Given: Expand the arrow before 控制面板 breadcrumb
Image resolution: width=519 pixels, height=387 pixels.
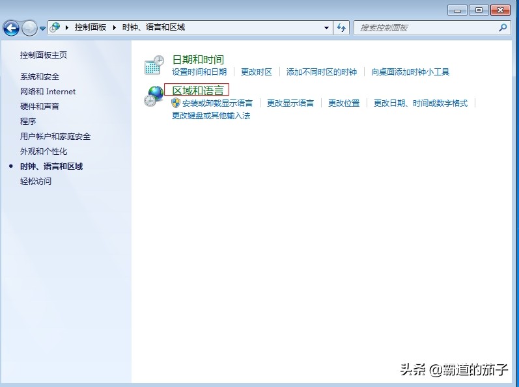Looking at the screenshot, I should [x=67, y=27].
